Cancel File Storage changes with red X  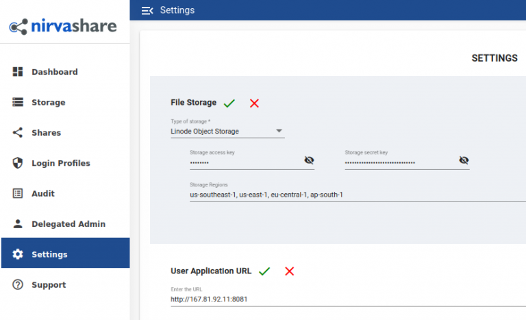point(254,103)
